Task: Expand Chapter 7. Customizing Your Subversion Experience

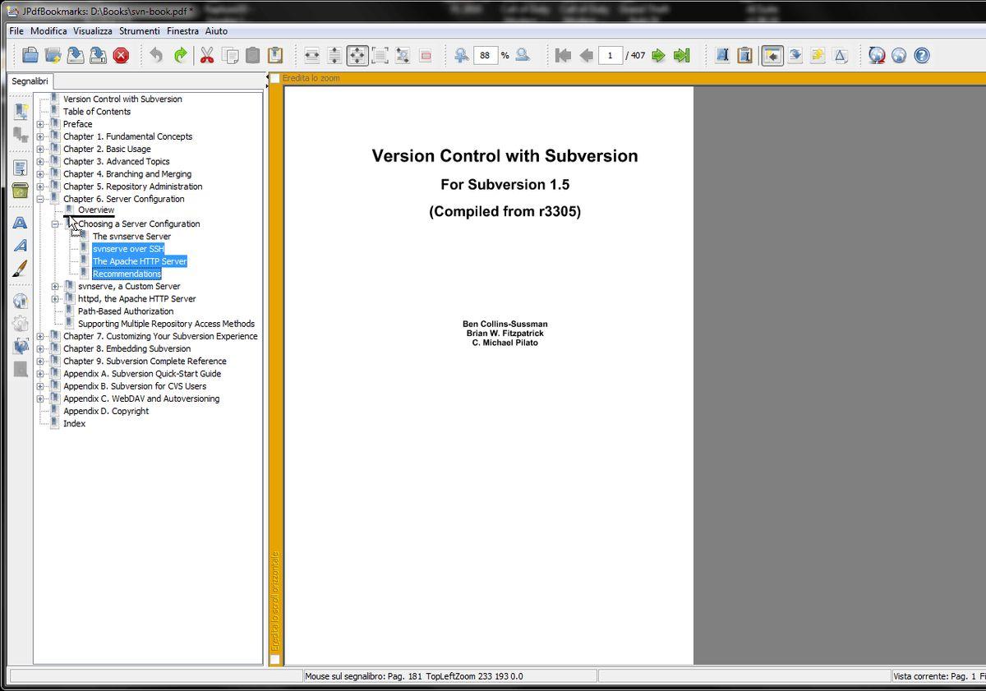Action: click(40, 336)
